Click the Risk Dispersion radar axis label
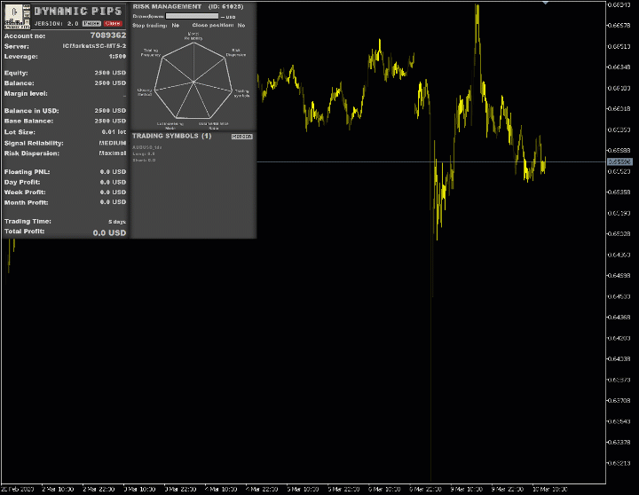This screenshot has height=495, width=639. pos(235,52)
